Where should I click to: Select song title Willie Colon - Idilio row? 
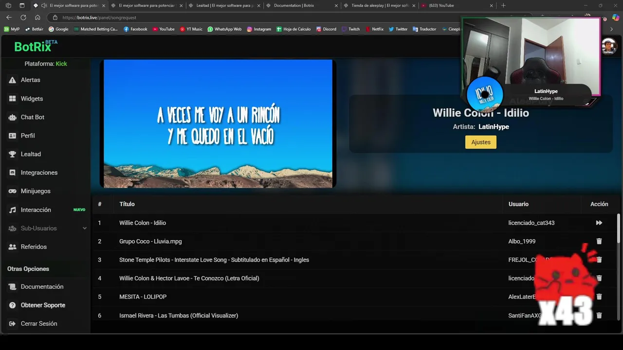click(x=143, y=223)
